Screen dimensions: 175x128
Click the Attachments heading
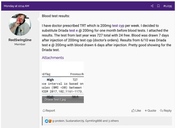[53, 58]
